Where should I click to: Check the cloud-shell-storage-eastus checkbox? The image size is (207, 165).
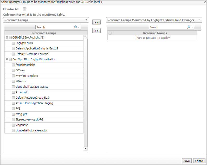click(x=13, y=131)
